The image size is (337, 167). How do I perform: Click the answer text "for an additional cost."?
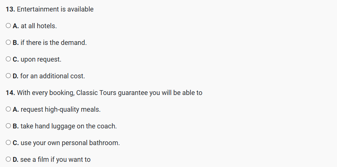coord(53,76)
